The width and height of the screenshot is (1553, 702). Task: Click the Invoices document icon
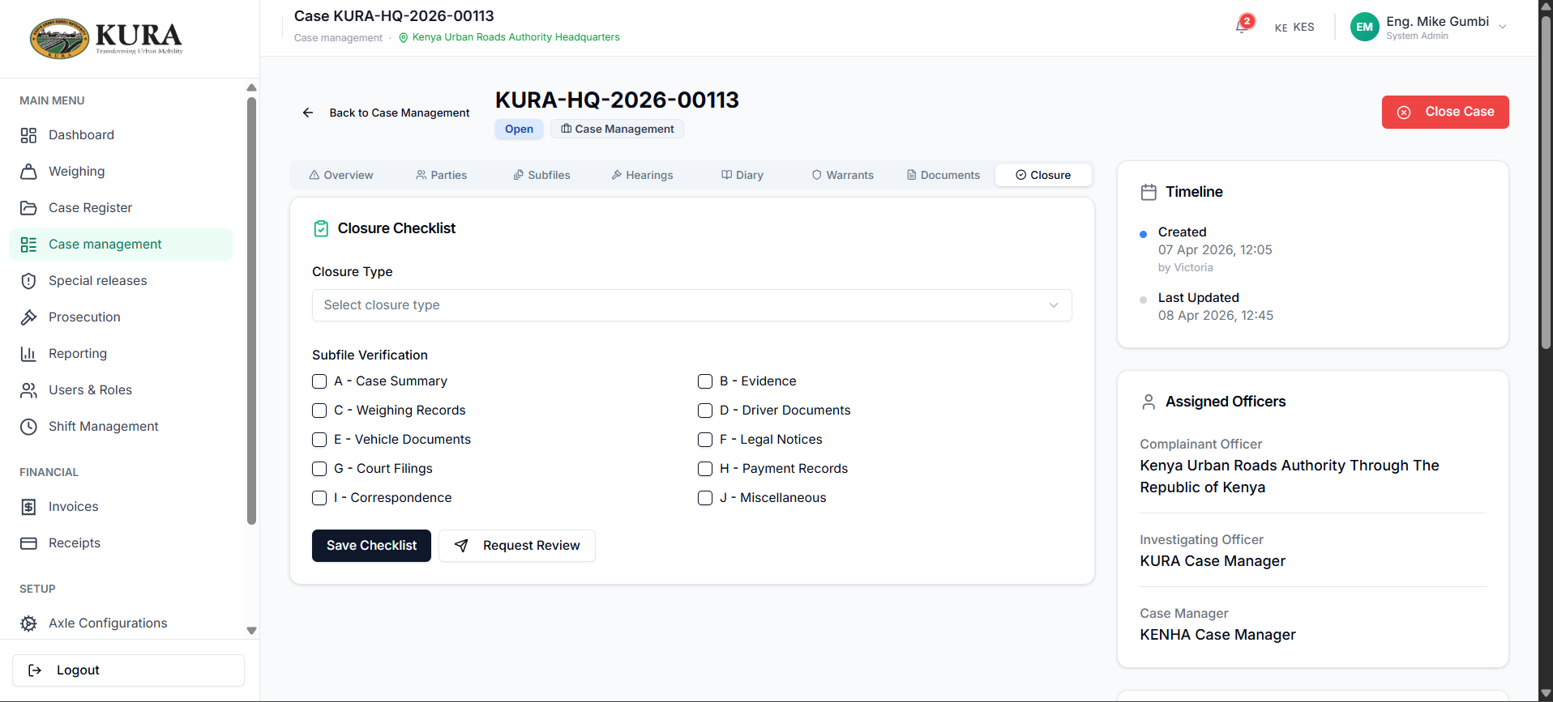coord(28,507)
